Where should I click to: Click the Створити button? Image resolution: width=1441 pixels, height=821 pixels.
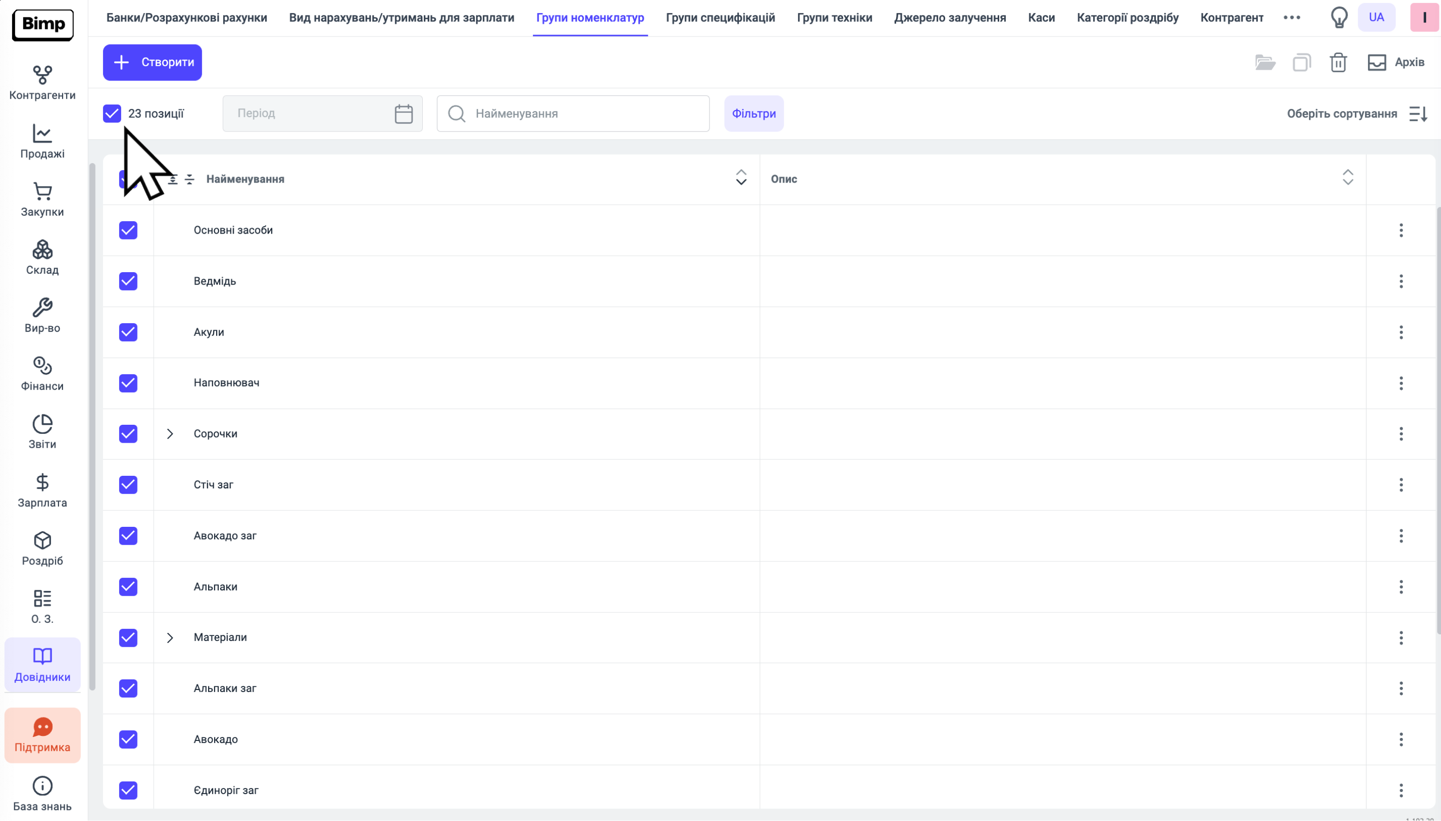point(152,62)
